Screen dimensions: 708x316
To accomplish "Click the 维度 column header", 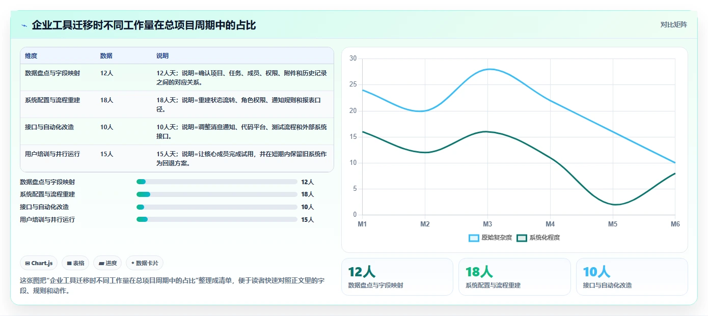I will click(x=31, y=56).
